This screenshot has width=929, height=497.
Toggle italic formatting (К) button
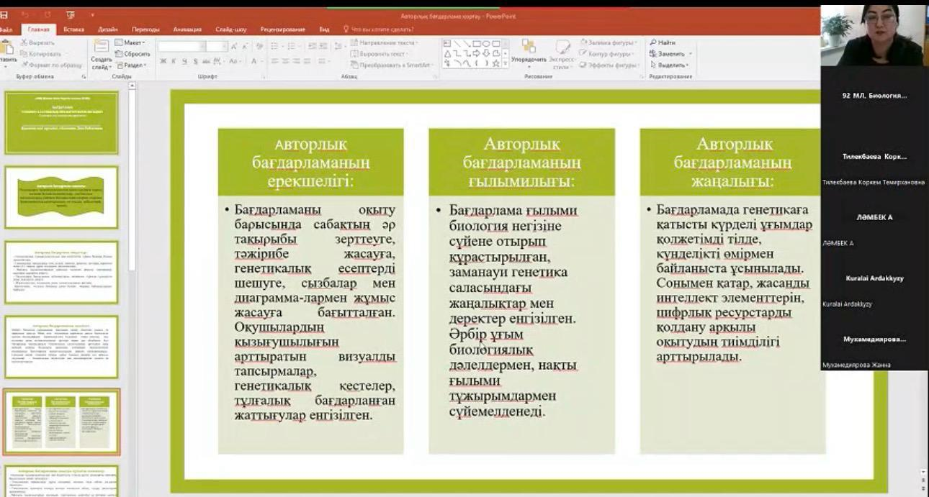(x=174, y=62)
